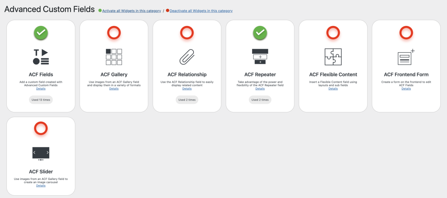Click the ACF Fields widget icon
This screenshot has height=198, width=447.
41,57
